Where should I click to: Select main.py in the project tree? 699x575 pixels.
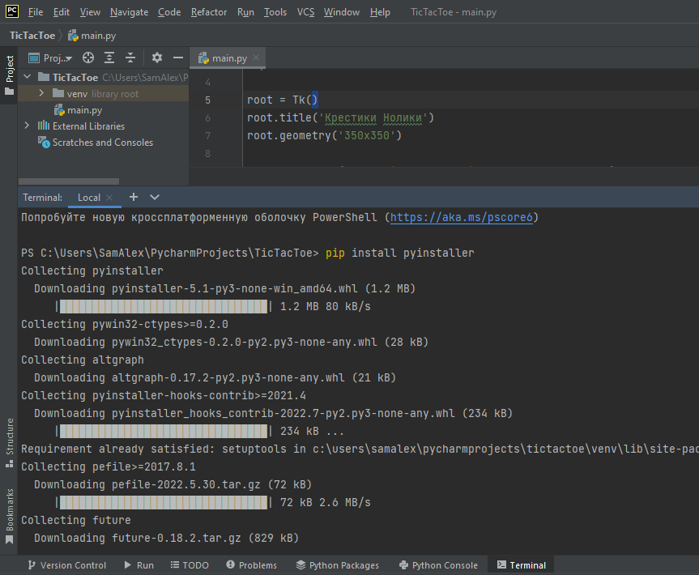click(x=78, y=109)
